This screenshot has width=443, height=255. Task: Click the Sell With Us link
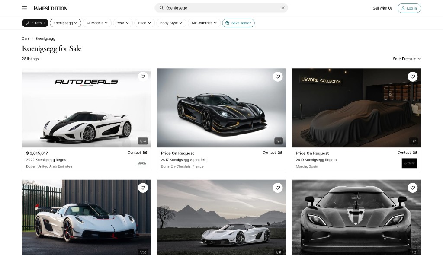click(x=382, y=8)
